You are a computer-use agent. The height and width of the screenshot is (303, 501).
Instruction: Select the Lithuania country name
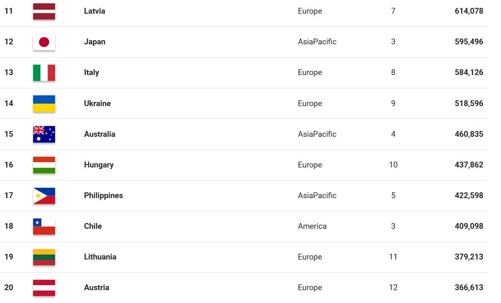(100, 257)
